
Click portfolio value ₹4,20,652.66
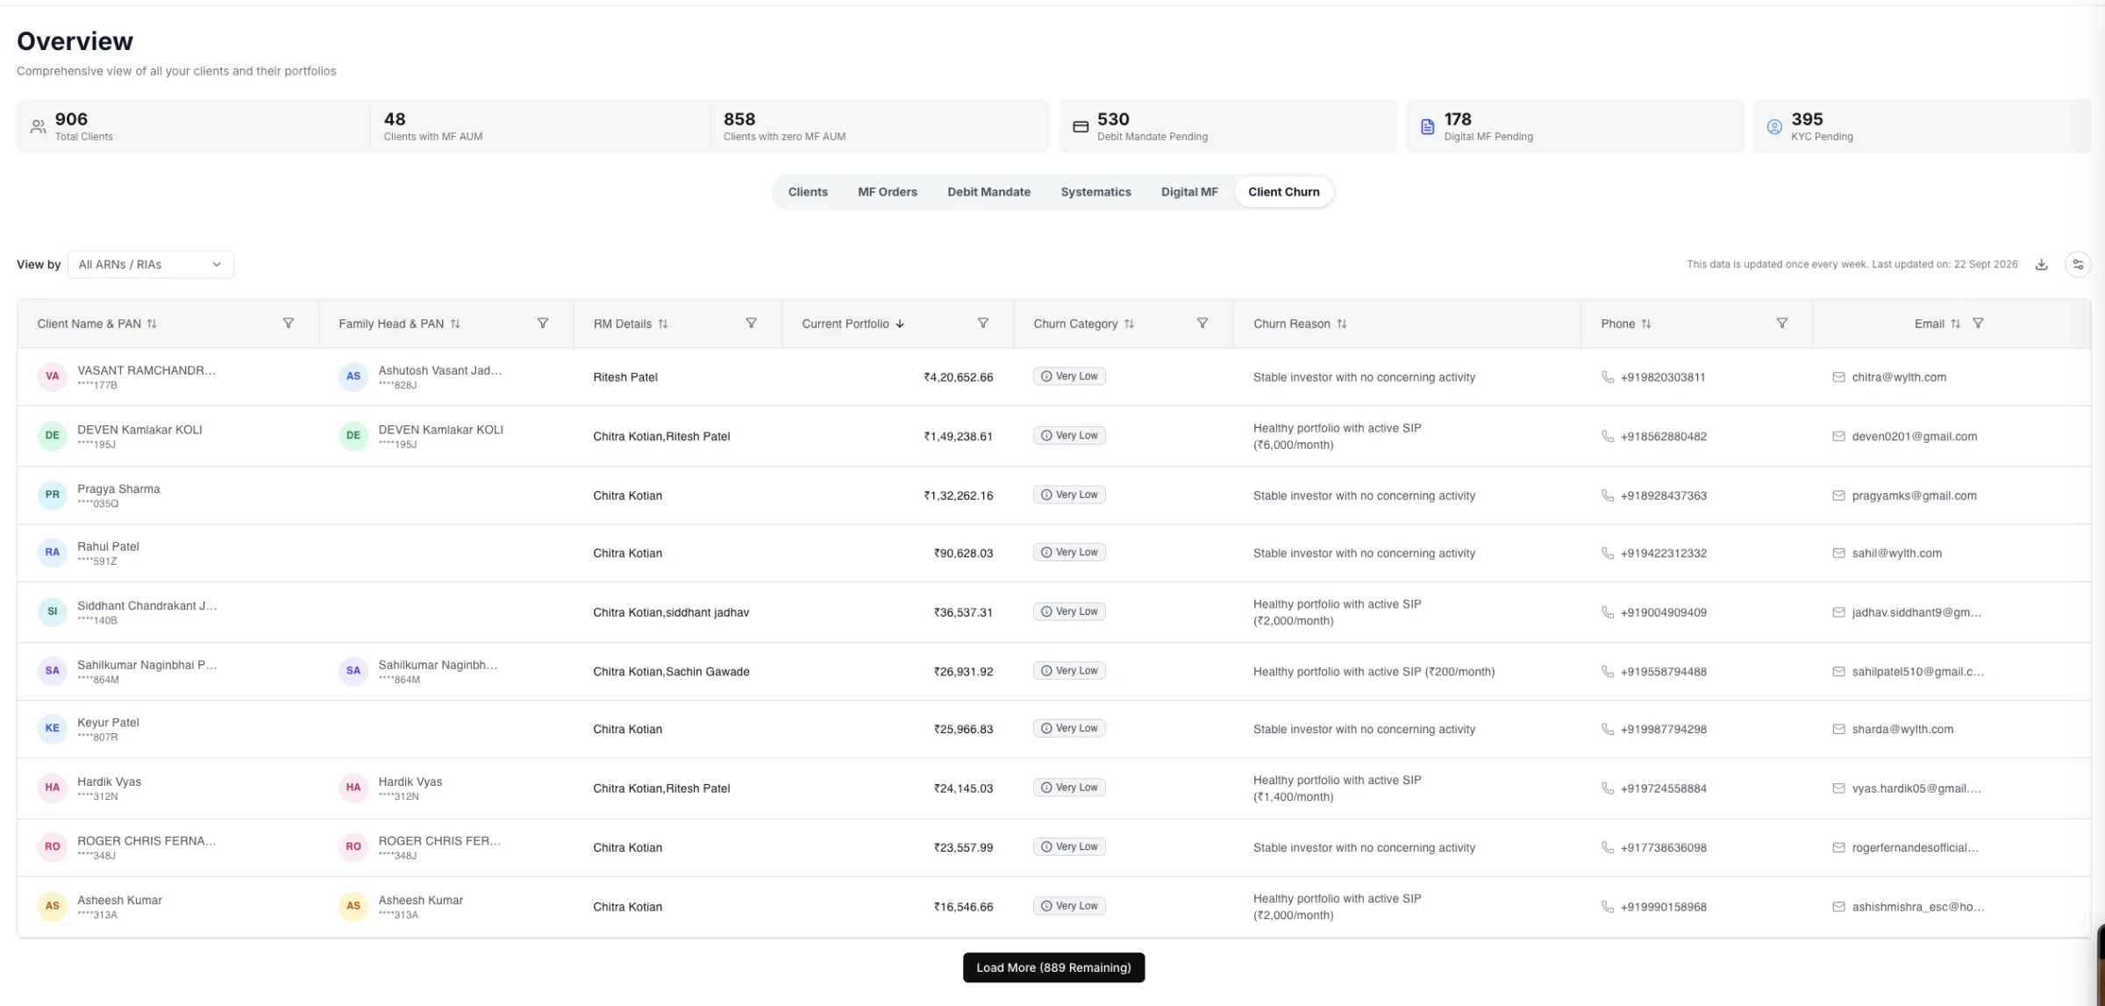click(958, 377)
